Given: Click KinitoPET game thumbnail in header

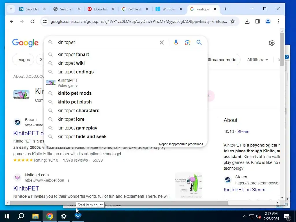Looking at the screenshot, I should coord(21,95).
